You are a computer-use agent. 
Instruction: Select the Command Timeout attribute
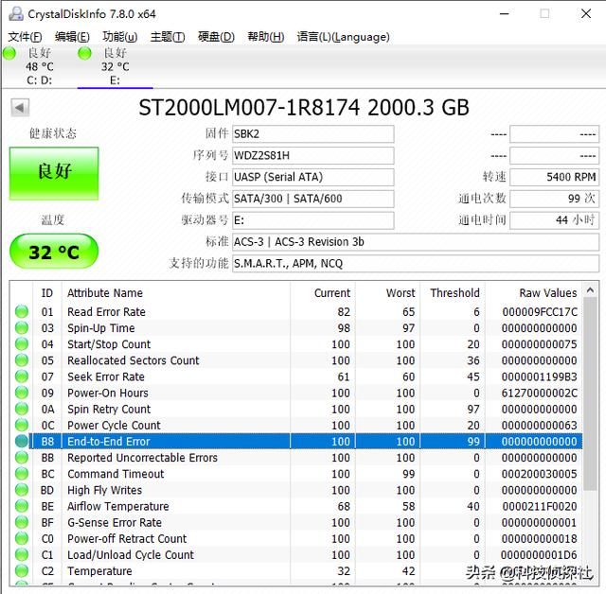[296, 474]
